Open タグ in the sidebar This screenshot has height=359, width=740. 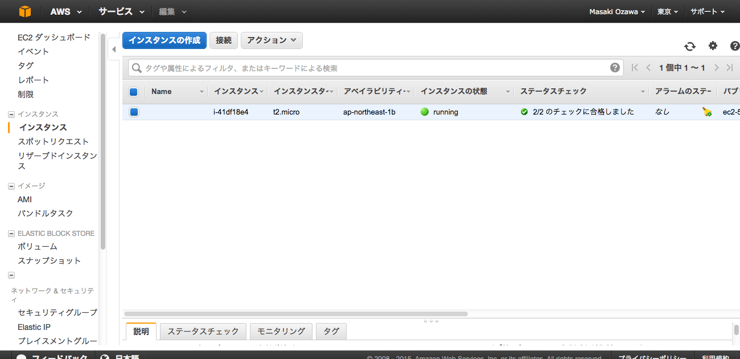(26, 66)
